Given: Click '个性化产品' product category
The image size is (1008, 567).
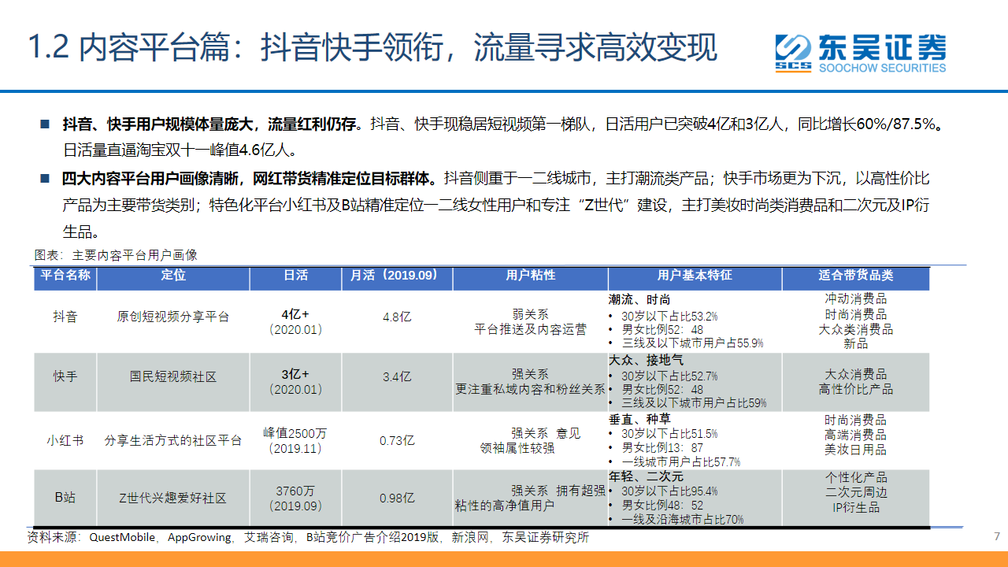Looking at the screenshot, I should tap(856, 477).
